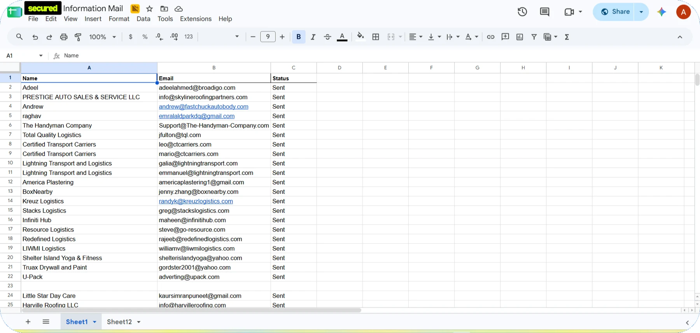Add a new sheet
Viewport: 700px width, 333px height.
(28, 322)
